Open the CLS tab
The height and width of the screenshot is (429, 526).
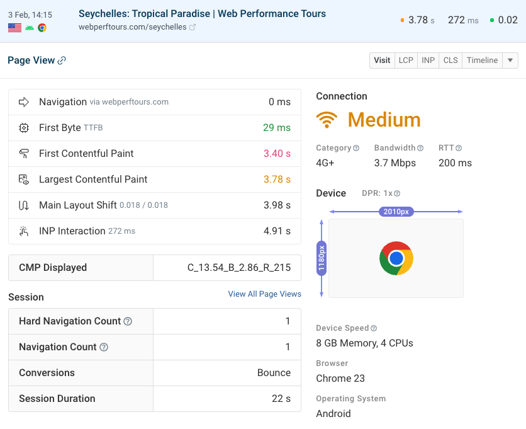click(450, 60)
